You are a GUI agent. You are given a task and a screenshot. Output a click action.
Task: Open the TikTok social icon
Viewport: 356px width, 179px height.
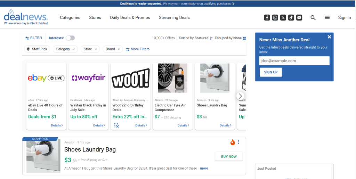(x=291, y=17)
